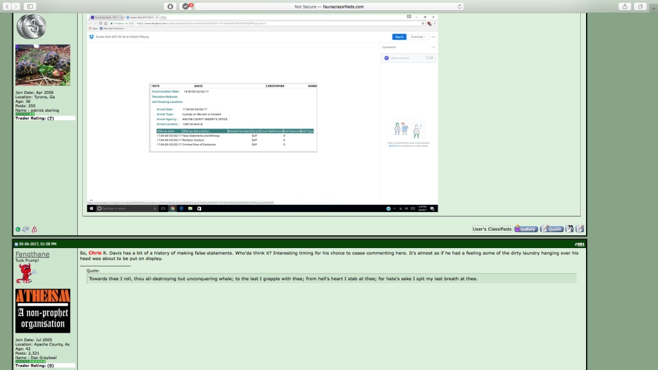658x370 pixels.
Task: Click the Dropbox logo in embedded screenshot
Action: point(91,37)
